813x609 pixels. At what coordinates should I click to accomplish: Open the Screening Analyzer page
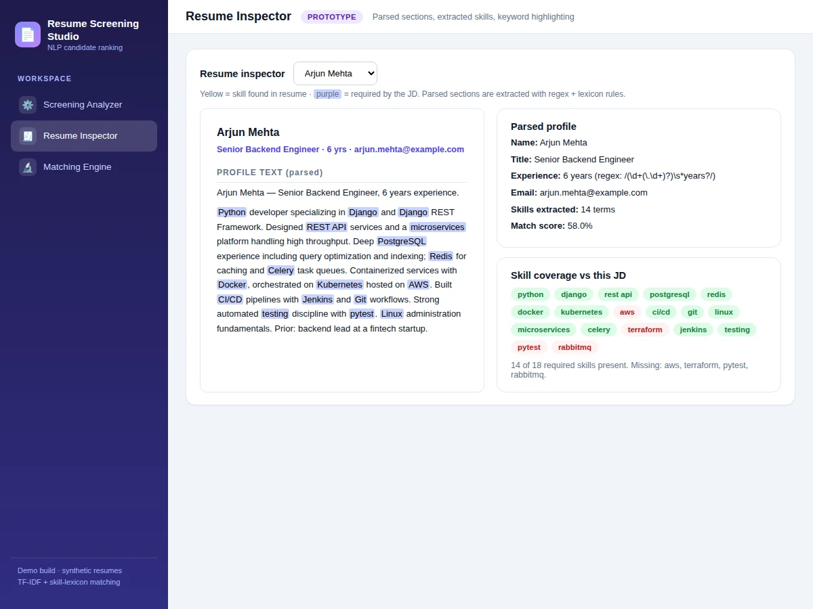pos(84,105)
